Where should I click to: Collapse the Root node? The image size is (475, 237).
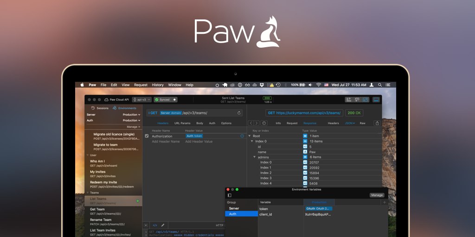click(x=249, y=136)
